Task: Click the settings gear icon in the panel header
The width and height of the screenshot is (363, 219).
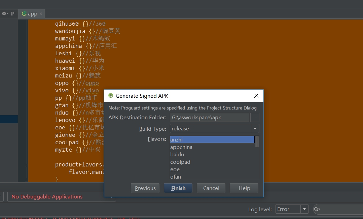Action: [5, 14]
